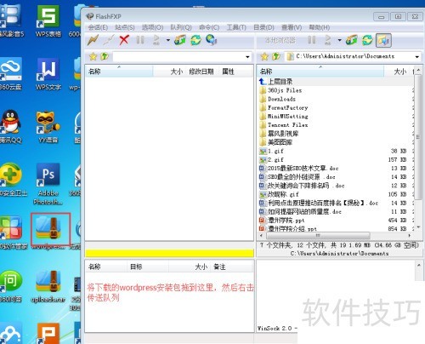Click the Disconnect icon beside Connect
Image resolution: width=425 pixels, height=344 pixels.
(109, 40)
